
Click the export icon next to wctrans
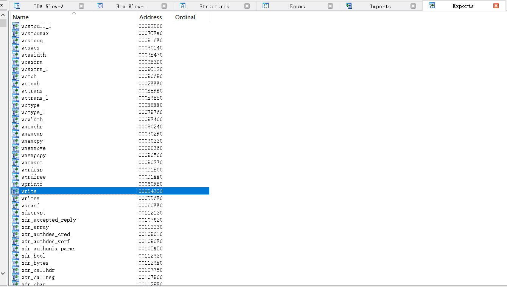pos(16,91)
